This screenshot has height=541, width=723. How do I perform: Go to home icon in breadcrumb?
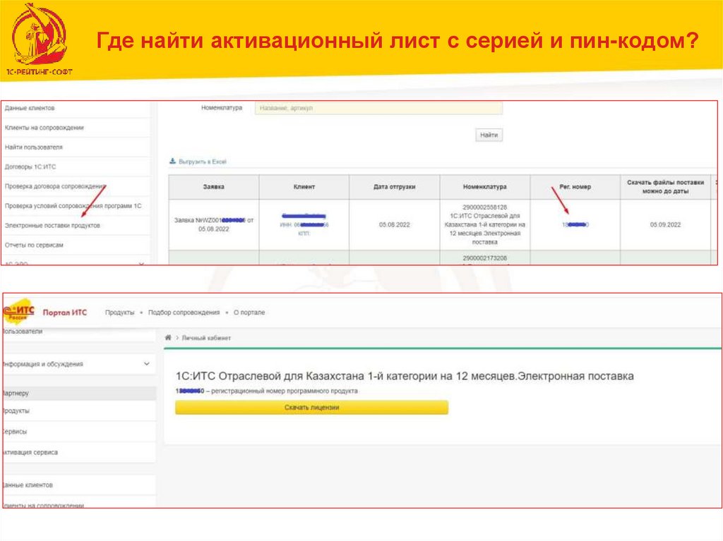(x=168, y=338)
